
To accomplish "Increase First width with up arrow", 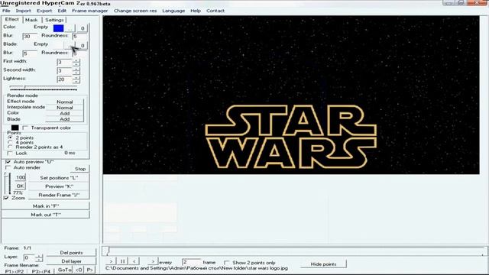I will coord(76,60).
